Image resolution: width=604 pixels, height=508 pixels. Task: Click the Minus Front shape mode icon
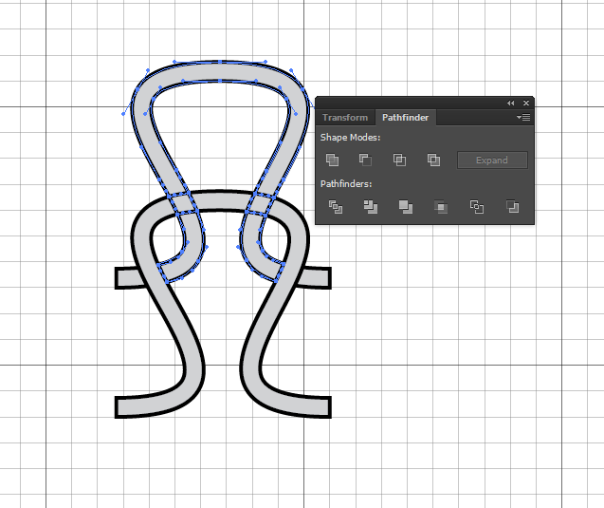pos(365,160)
